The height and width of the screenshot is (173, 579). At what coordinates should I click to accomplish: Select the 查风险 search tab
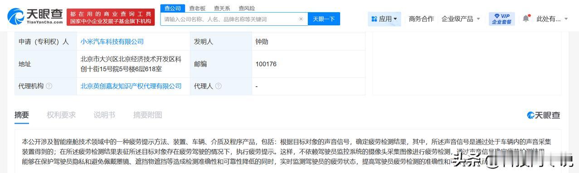[x=247, y=8]
